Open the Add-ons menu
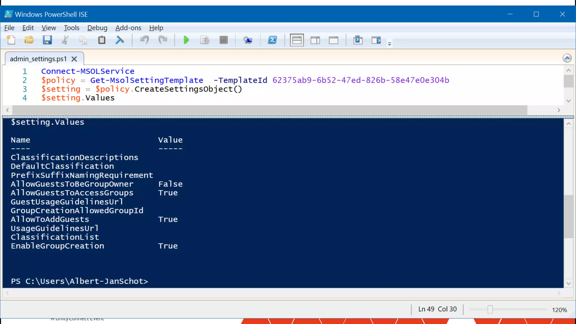The width and height of the screenshot is (576, 324). point(128,28)
